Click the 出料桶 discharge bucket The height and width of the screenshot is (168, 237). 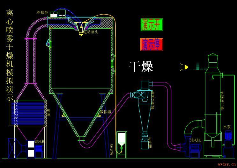(x=144, y=142)
